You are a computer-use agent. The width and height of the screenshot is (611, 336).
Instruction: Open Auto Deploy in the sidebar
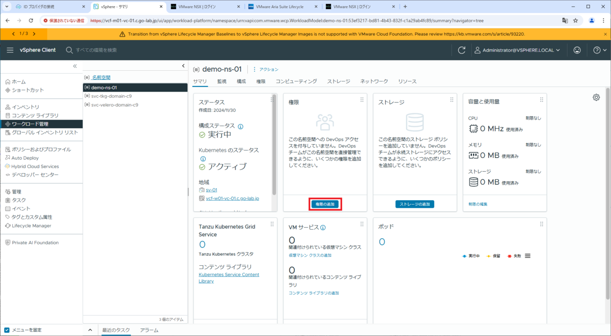point(24,158)
